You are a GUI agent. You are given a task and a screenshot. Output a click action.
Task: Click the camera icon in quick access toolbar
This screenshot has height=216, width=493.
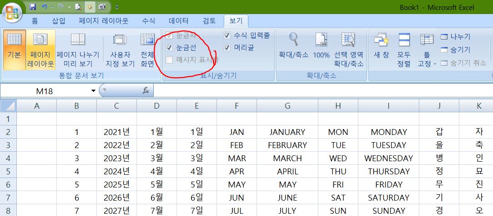[x=102, y=7]
